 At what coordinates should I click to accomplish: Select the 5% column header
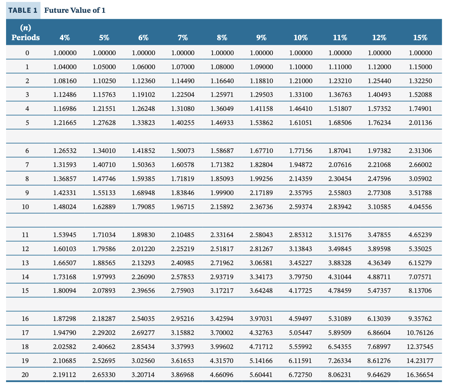coord(104,37)
